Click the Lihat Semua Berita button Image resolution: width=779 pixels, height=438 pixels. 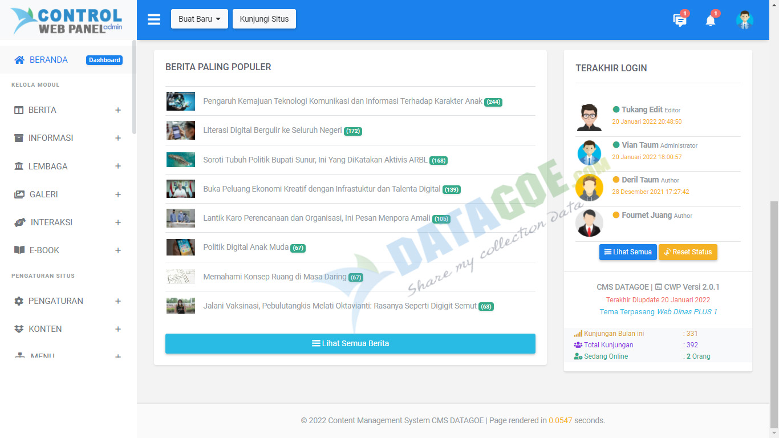[x=350, y=343]
